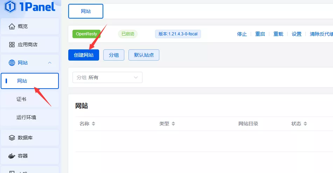Screen dimensions: 333x173
Task: Open OpenResty 设置 link
Action: pos(297,34)
